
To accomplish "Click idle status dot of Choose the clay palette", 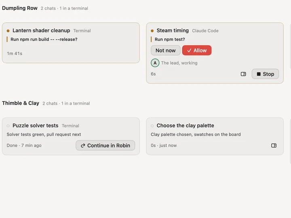I will coord(152,126).
